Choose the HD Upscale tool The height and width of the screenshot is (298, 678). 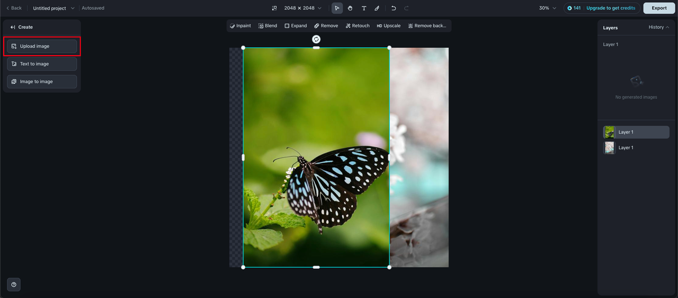pyautogui.click(x=389, y=25)
